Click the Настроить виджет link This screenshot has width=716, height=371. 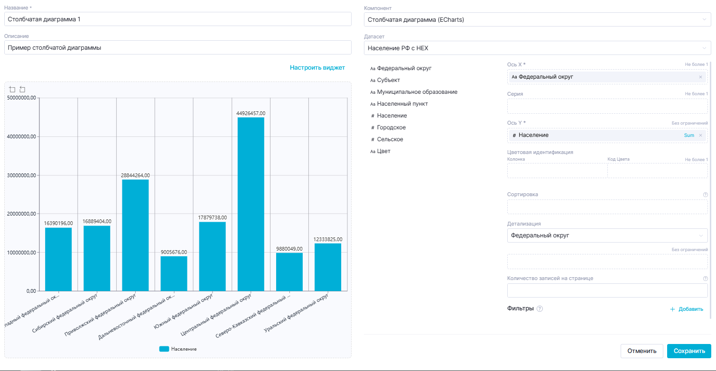click(x=317, y=68)
